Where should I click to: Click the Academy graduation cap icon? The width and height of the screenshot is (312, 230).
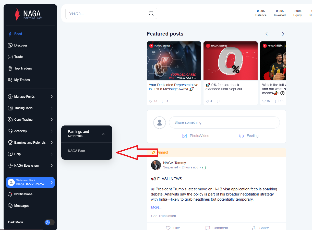(x=10, y=131)
